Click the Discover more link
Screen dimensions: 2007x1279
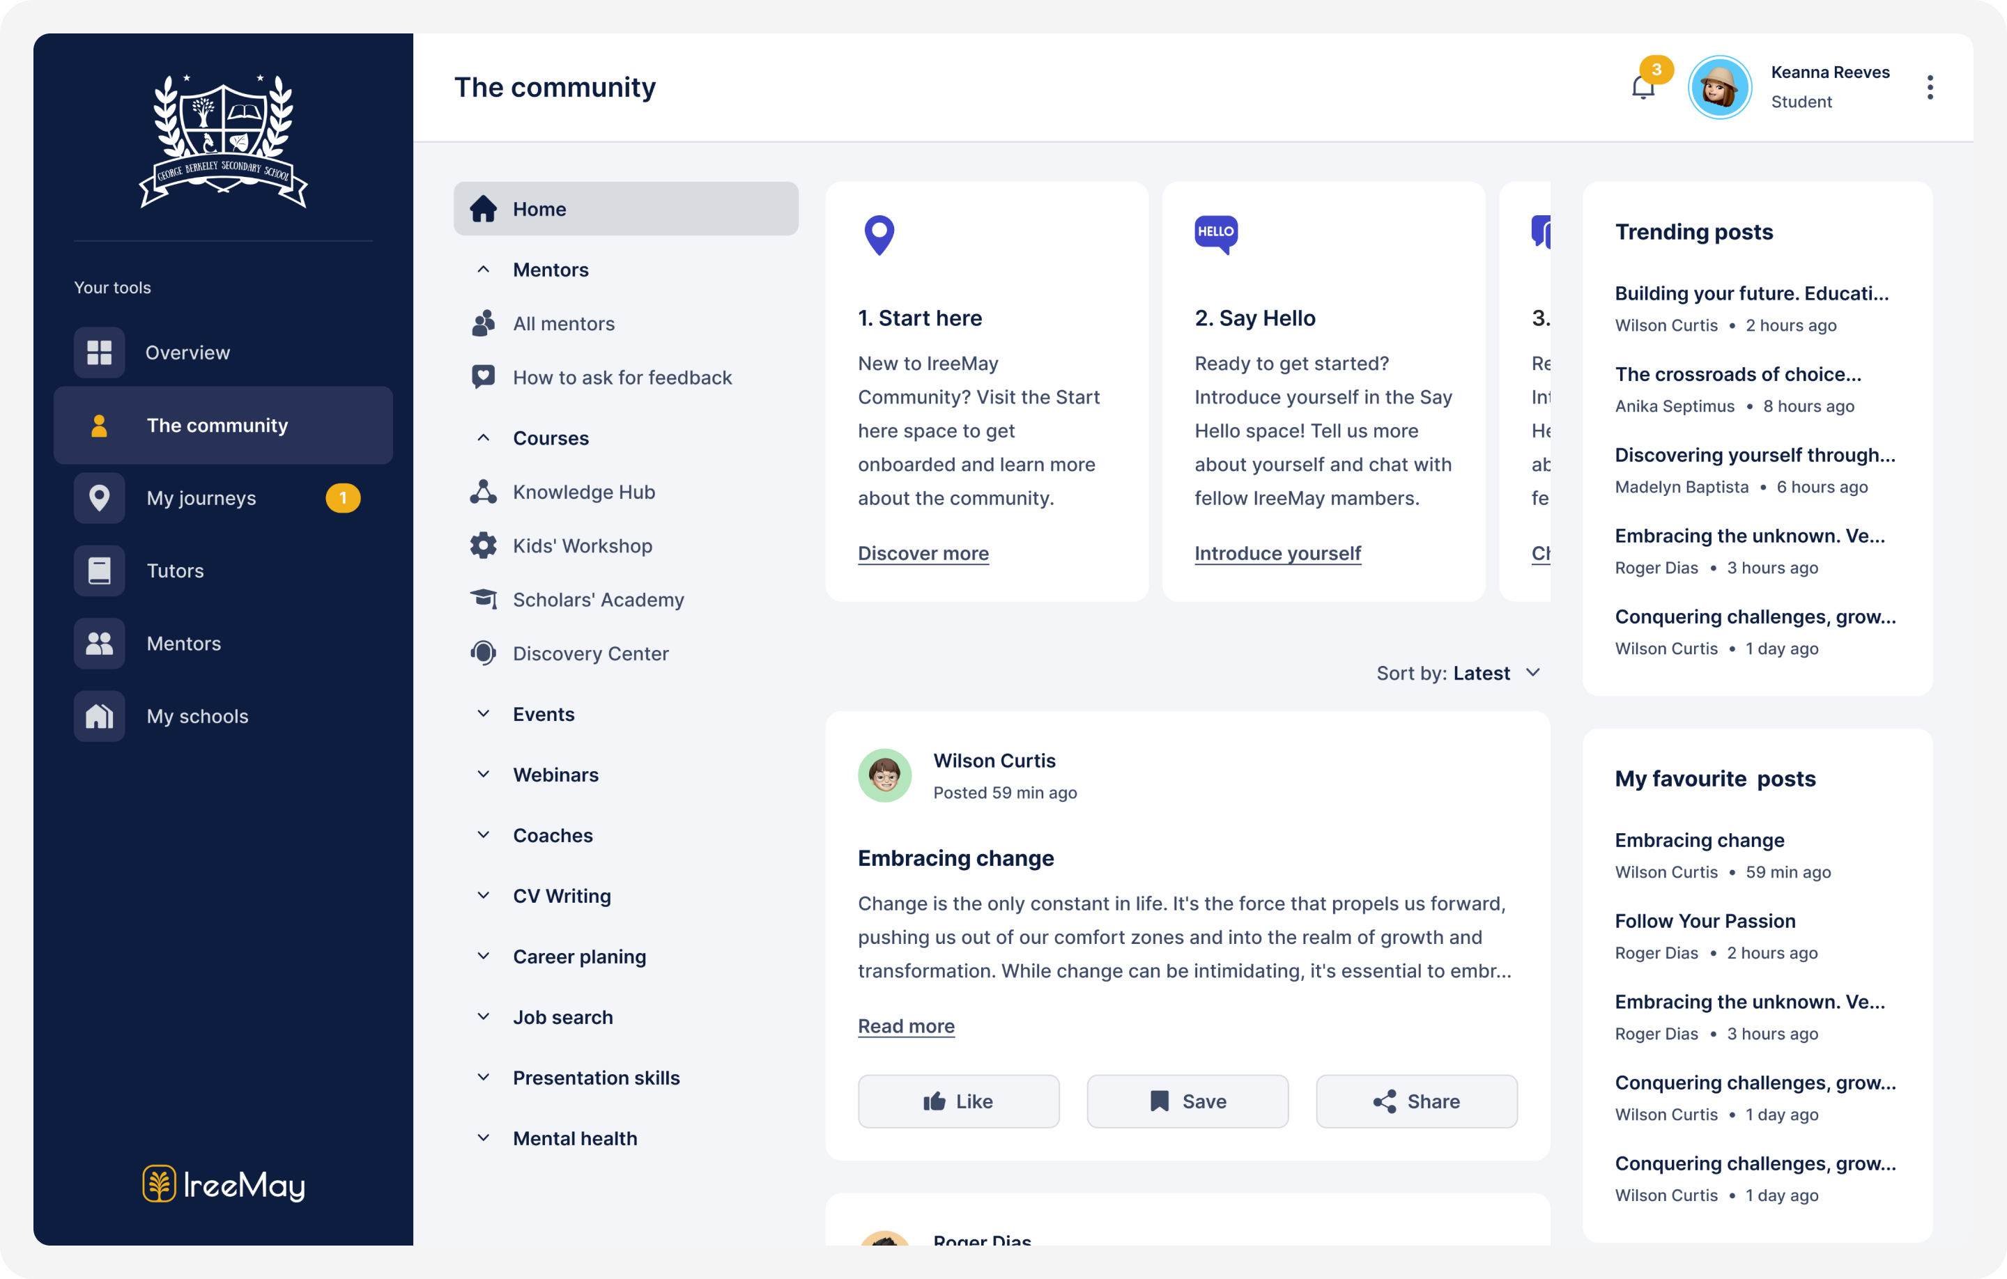tap(923, 553)
